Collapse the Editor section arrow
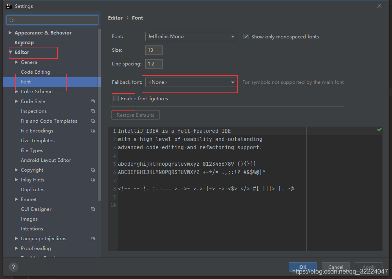The width and height of the screenshot is (392, 279). pos(11,52)
